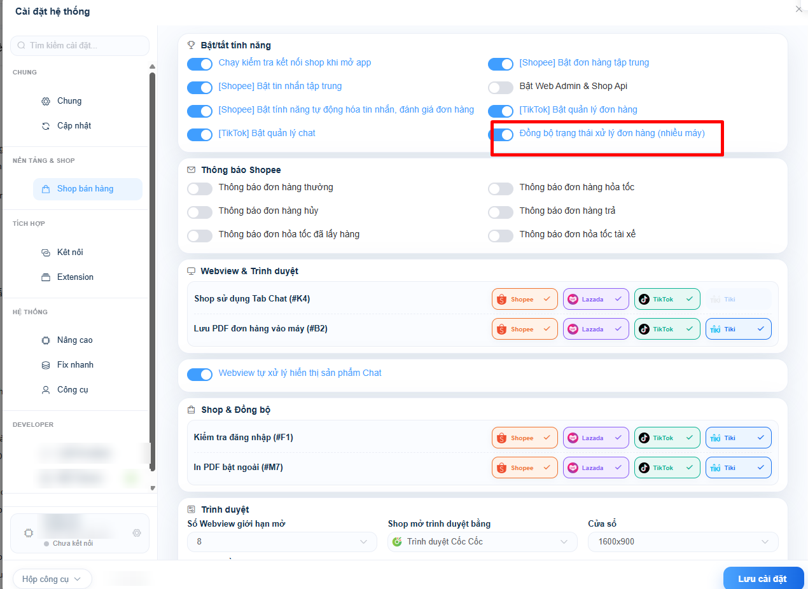Image resolution: width=808 pixels, height=589 pixels.
Task: Click the Chưa kết nối status text
Action: coord(73,544)
